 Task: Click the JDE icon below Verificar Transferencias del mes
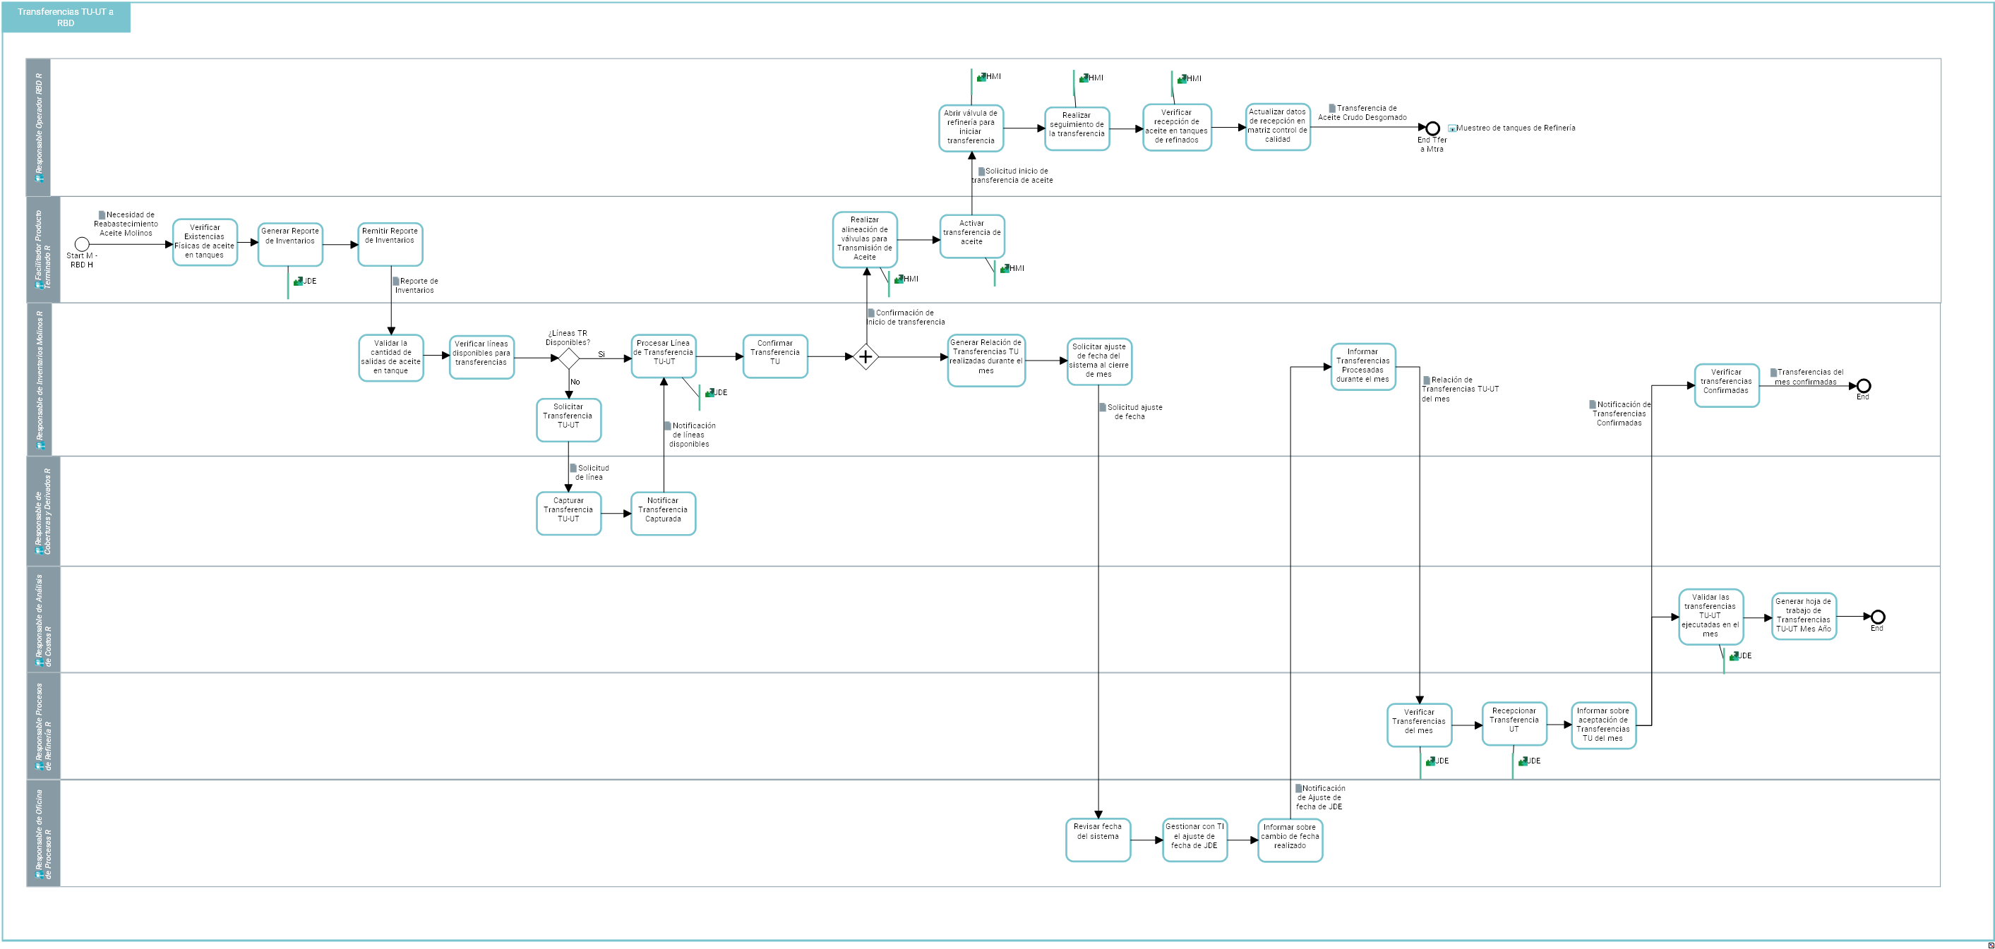pyautogui.click(x=1430, y=762)
